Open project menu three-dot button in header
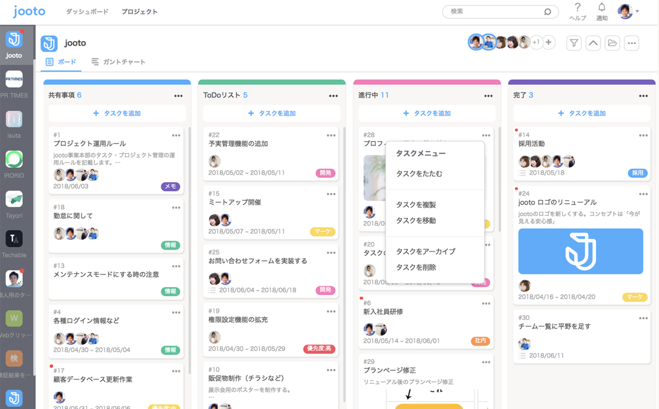 [632, 43]
